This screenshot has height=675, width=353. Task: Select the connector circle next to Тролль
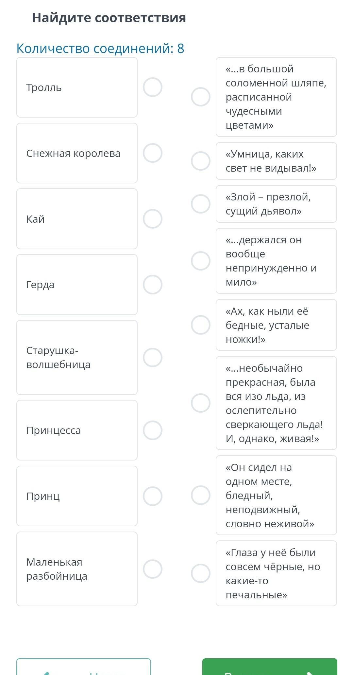pyautogui.click(x=153, y=87)
